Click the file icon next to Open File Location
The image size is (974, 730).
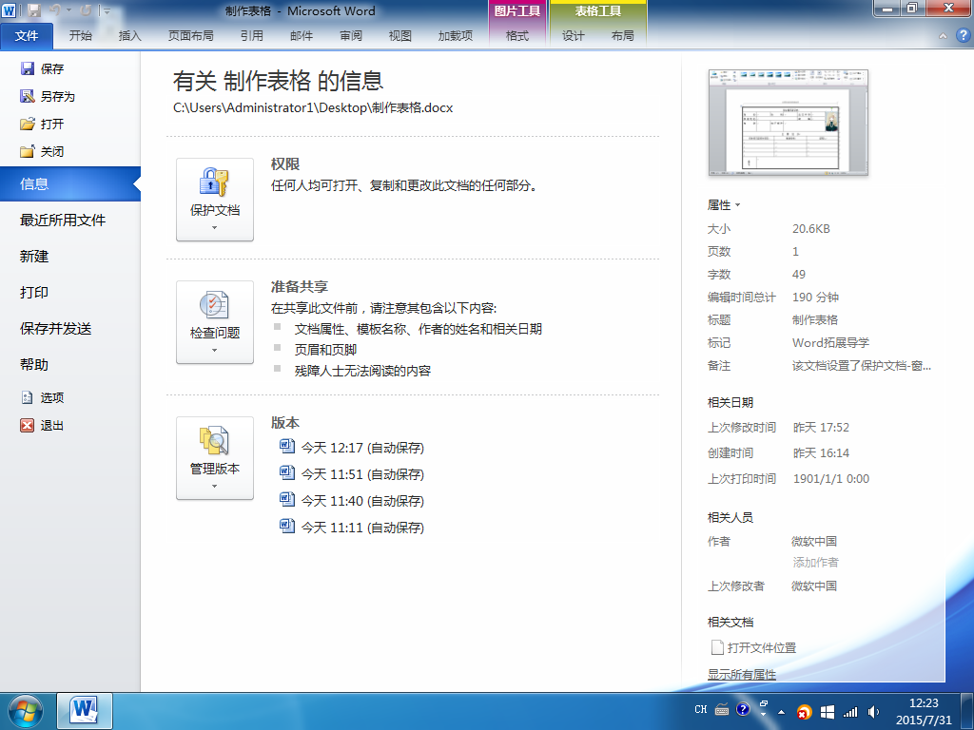tap(717, 647)
